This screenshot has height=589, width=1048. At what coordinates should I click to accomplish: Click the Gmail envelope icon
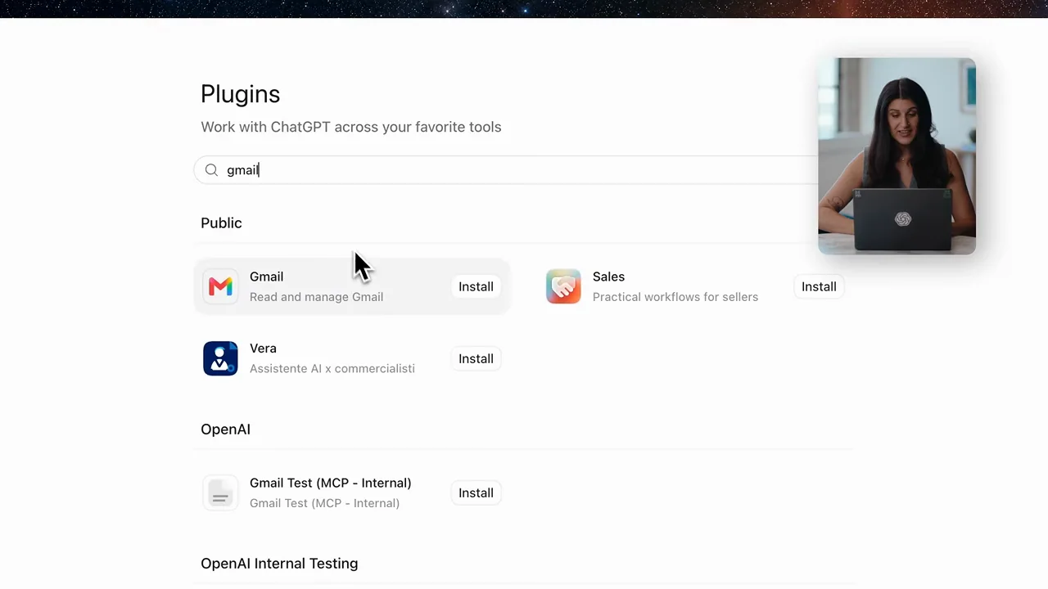click(x=220, y=286)
